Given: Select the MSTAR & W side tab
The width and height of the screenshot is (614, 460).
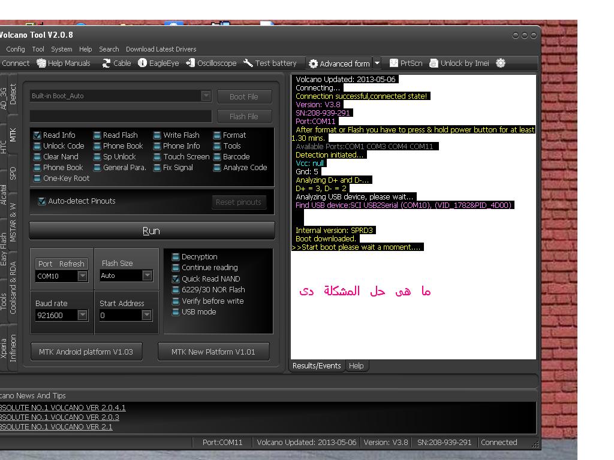Looking at the screenshot, I should pos(13,222).
